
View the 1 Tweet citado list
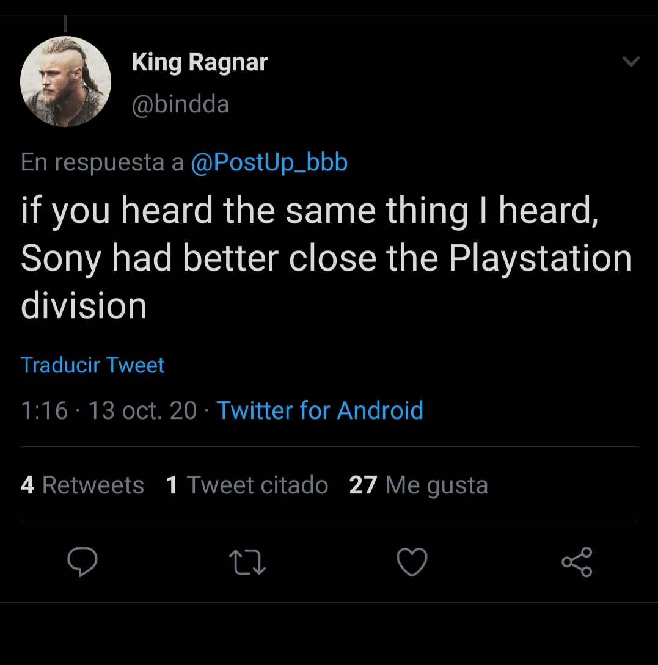(247, 485)
